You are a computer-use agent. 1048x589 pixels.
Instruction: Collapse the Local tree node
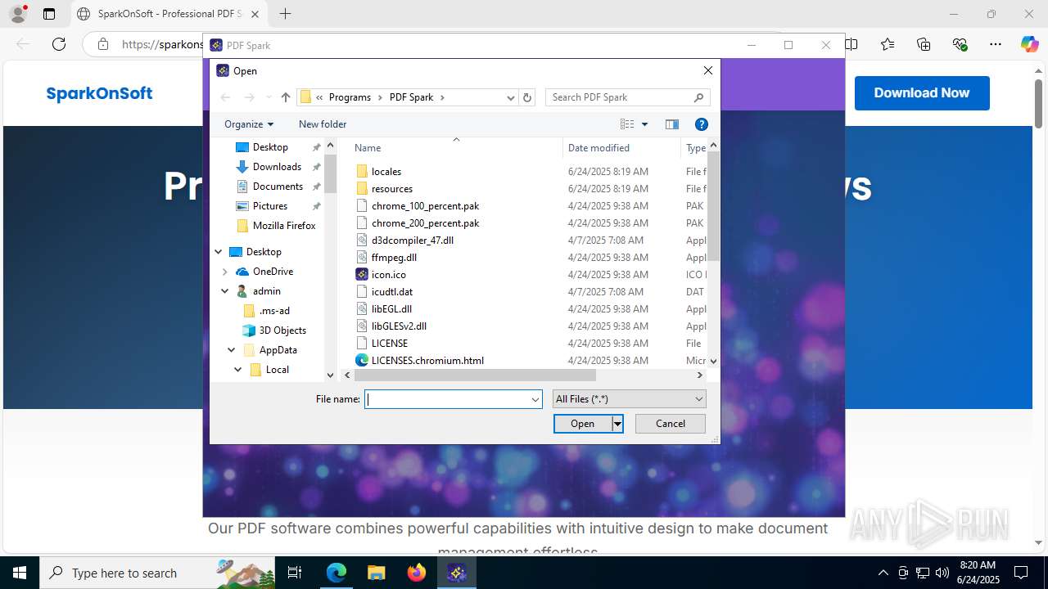point(238,370)
